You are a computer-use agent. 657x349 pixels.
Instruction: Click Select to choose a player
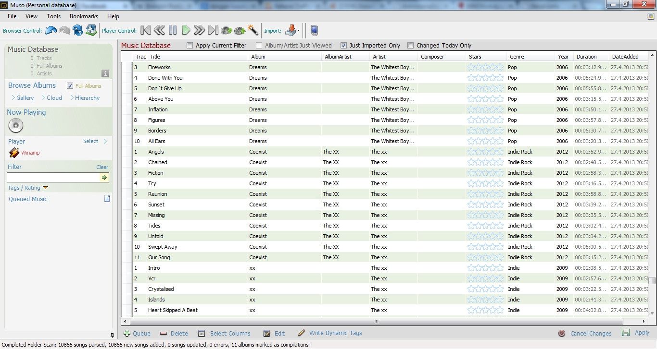(90, 141)
